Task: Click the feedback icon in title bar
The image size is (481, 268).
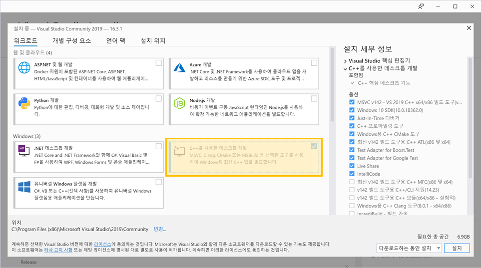Action: pyautogui.click(x=421, y=6)
